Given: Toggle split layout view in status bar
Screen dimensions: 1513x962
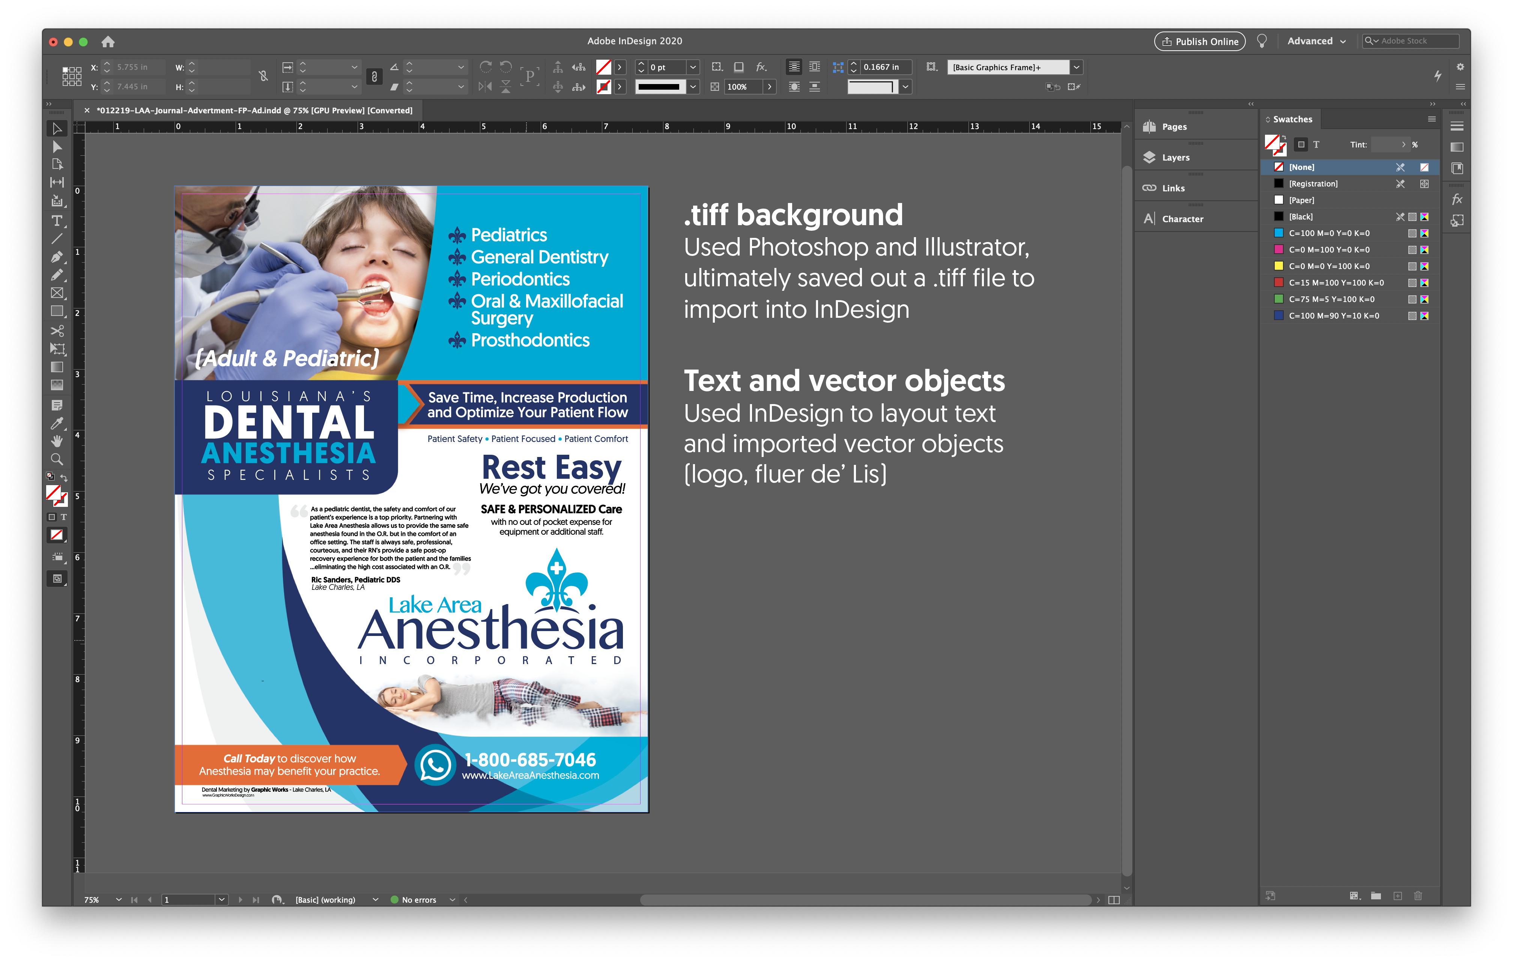Looking at the screenshot, I should pyautogui.click(x=1114, y=900).
